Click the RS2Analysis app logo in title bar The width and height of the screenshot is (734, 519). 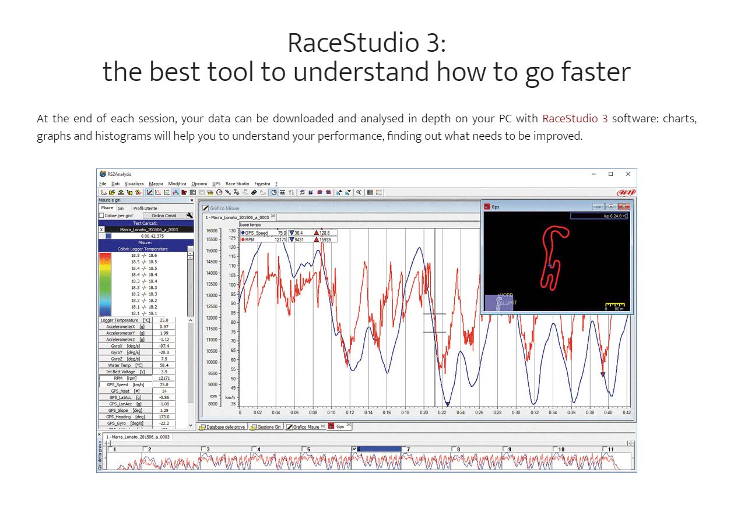point(103,174)
